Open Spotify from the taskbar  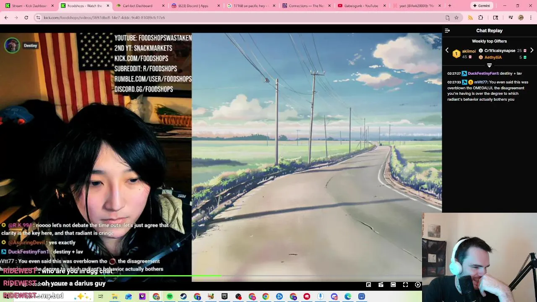click(169, 297)
